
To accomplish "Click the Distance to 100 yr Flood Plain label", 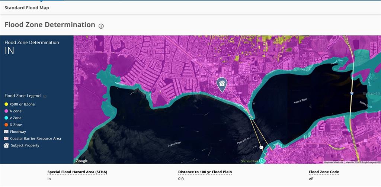I will pyautogui.click(x=205, y=172).
